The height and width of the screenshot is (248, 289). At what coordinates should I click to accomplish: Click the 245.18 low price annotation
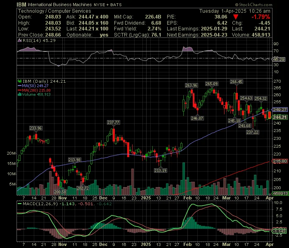click(x=234, y=121)
